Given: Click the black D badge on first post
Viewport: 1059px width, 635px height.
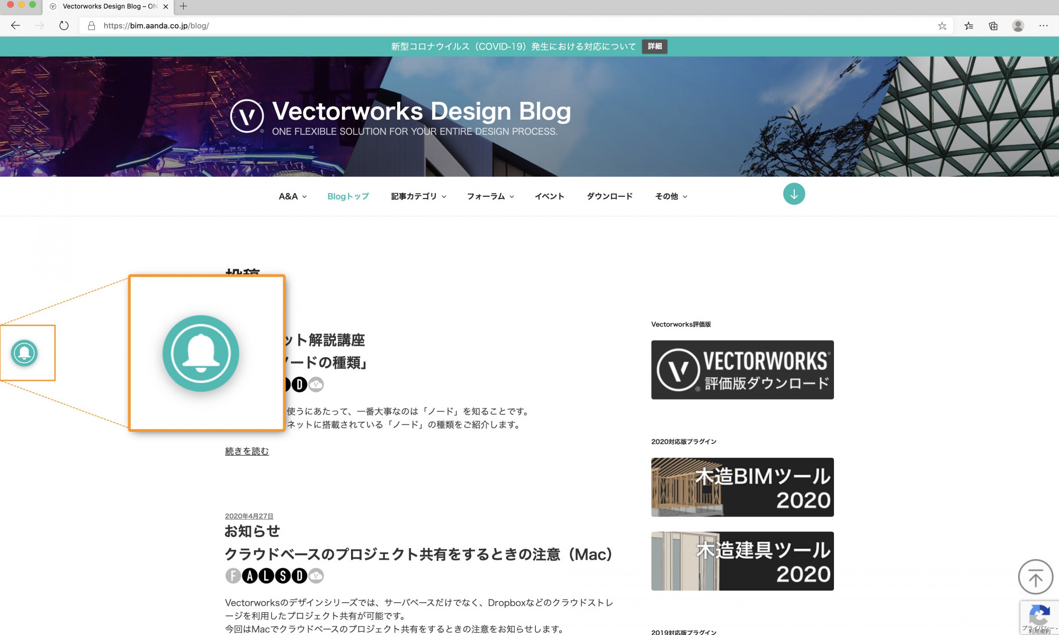Looking at the screenshot, I should click(299, 384).
